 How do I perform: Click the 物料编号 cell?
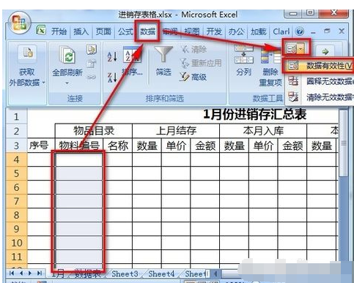[x=79, y=146]
